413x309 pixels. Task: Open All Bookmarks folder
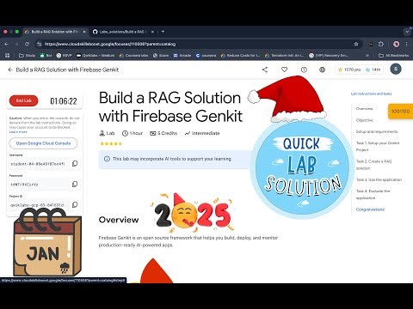(x=393, y=55)
